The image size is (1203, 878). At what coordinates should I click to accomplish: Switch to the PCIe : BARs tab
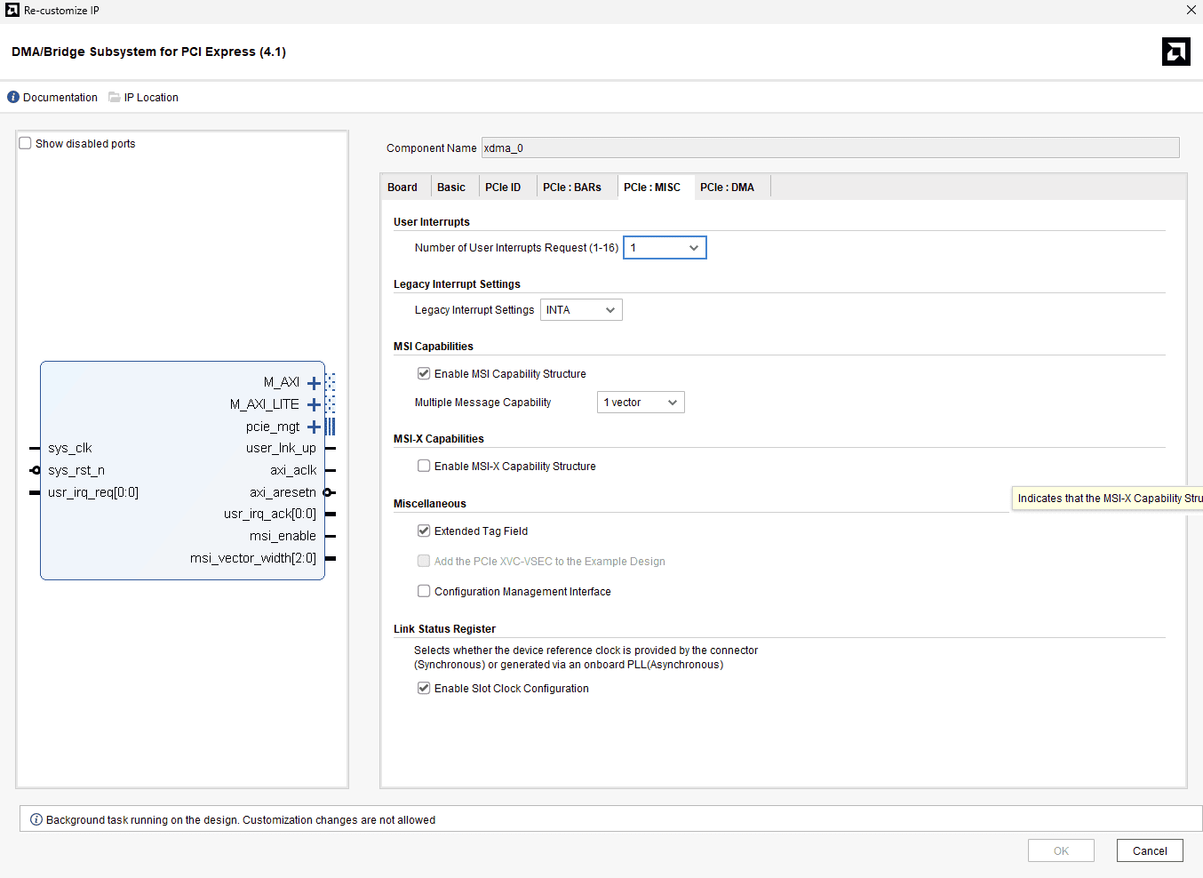[571, 188]
